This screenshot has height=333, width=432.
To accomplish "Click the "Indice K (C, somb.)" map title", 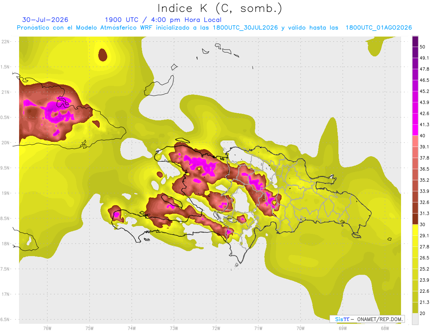I will [x=220, y=8].
